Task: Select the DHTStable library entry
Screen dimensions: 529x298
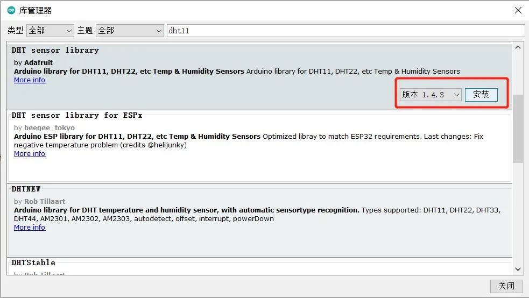Action: 33,262
